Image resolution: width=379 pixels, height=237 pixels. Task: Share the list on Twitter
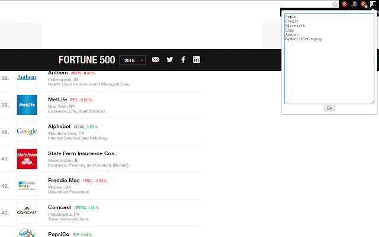170,59
